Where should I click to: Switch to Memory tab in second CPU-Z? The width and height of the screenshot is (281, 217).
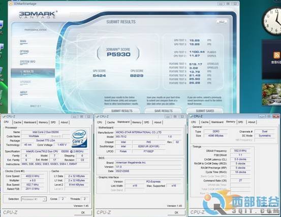click(137, 122)
